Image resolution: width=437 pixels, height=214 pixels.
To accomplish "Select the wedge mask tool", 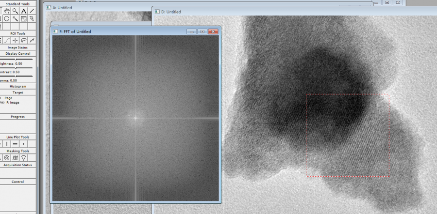I will point(24,157).
